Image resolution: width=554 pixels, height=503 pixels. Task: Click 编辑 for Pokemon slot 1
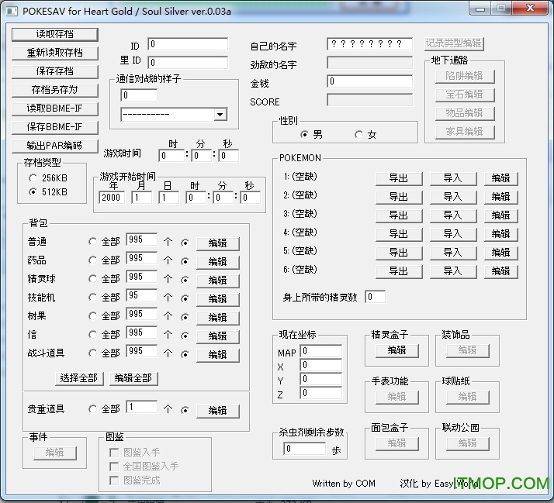[501, 178]
